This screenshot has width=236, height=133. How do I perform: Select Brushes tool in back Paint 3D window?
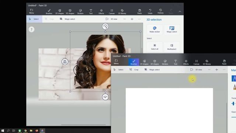click(49, 11)
